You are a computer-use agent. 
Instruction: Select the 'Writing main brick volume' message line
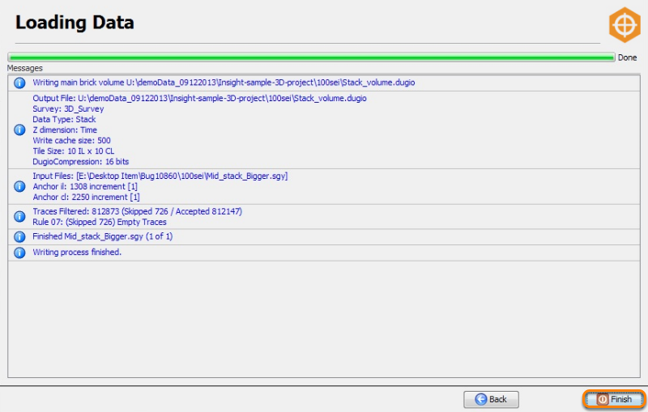224,83
